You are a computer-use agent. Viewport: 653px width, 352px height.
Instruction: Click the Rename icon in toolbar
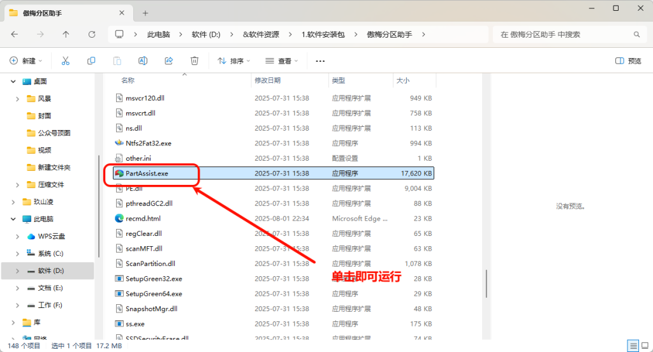point(143,61)
